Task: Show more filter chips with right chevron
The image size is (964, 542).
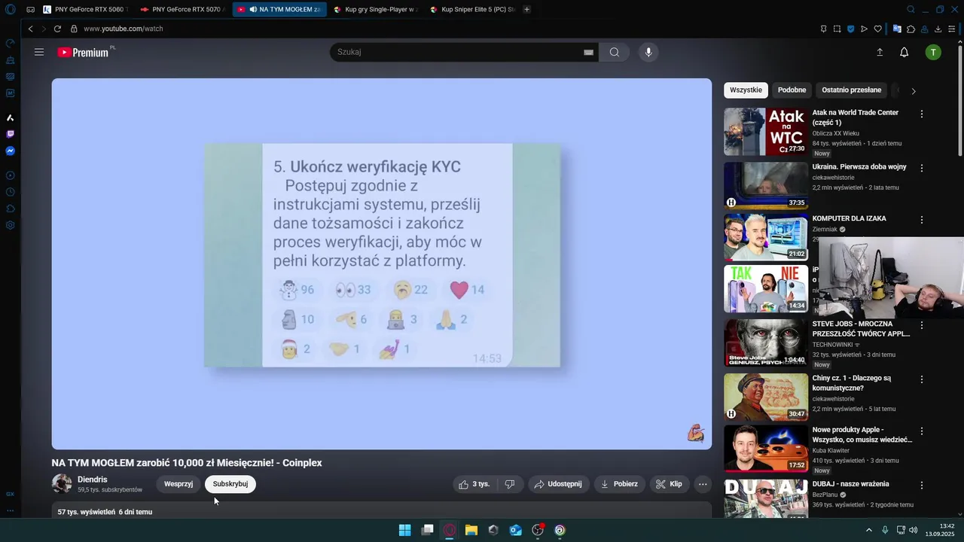Action: [914, 91]
